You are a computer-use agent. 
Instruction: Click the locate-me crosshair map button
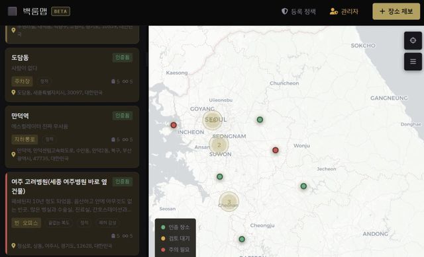[x=413, y=40]
